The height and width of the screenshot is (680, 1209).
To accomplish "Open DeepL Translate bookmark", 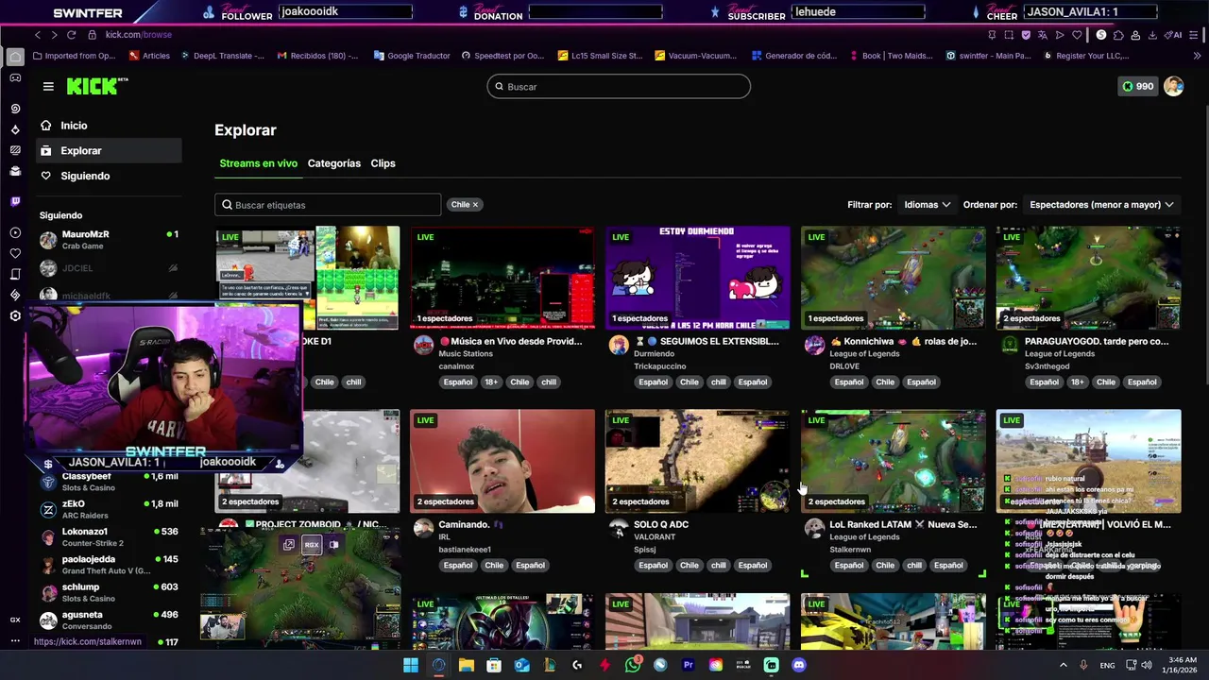I will click(222, 56).
